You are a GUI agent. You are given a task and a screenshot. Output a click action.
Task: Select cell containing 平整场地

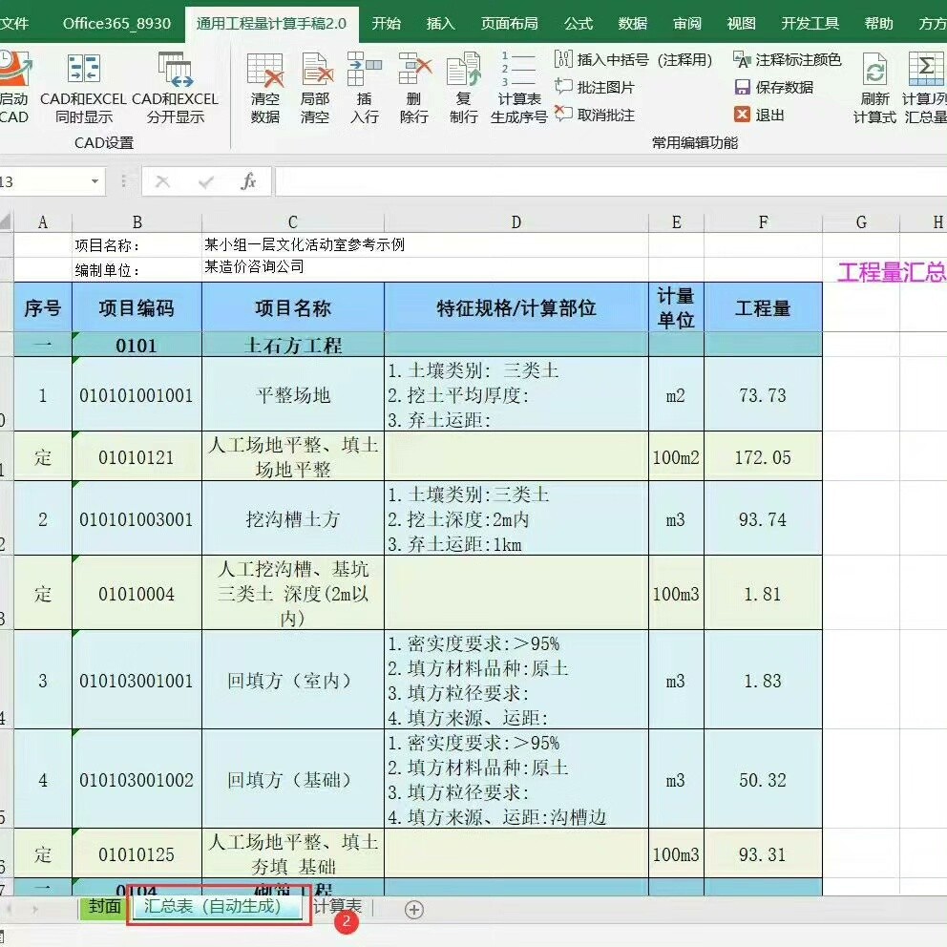293,395
